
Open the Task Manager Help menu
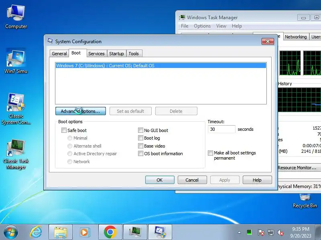[x=237, y=26]
